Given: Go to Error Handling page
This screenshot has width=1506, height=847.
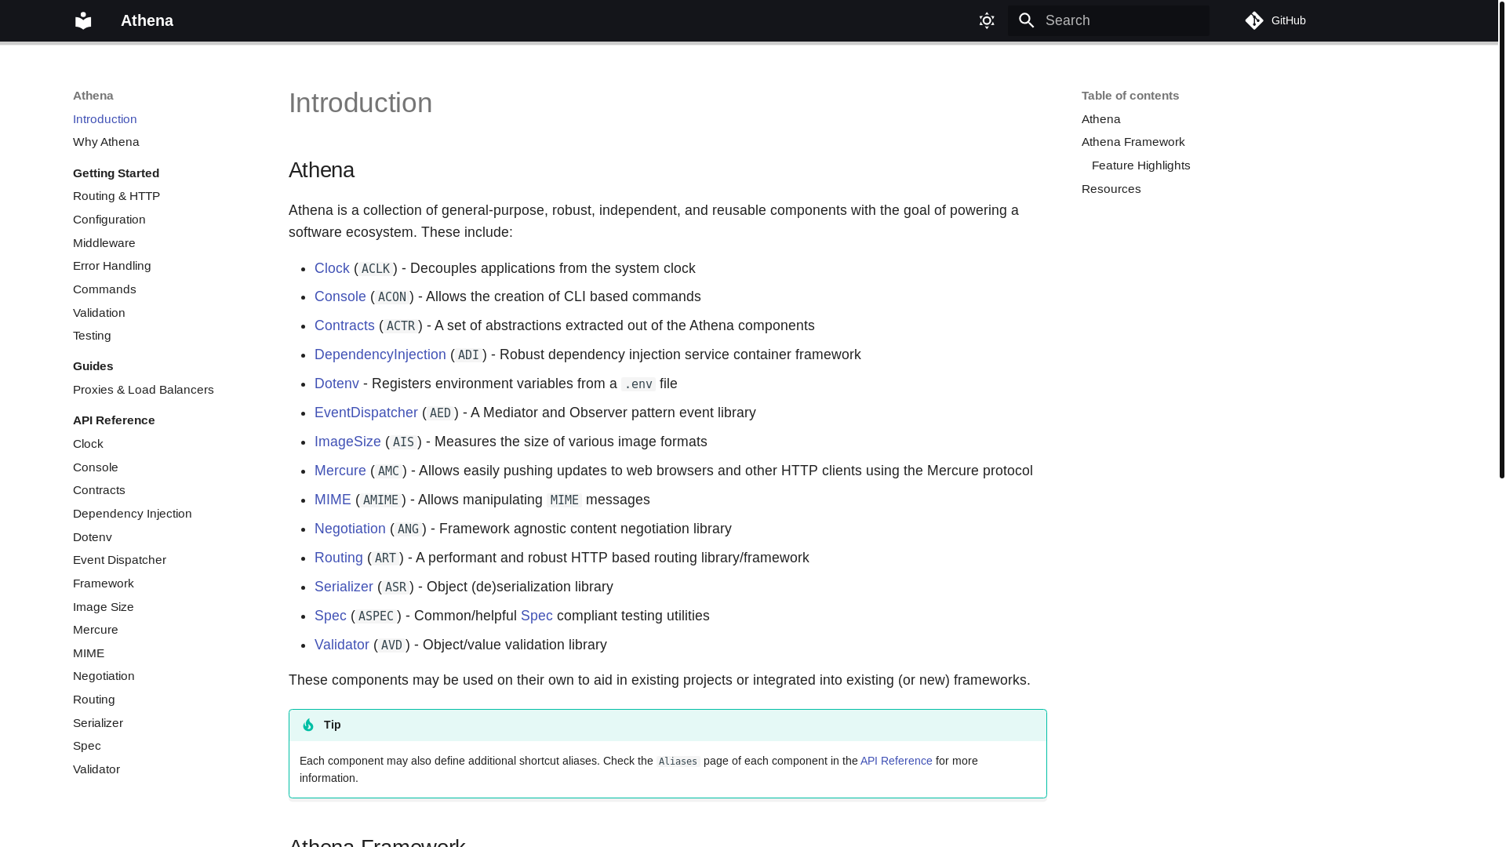Looking at the screenshot, I should tap(112, 266).
